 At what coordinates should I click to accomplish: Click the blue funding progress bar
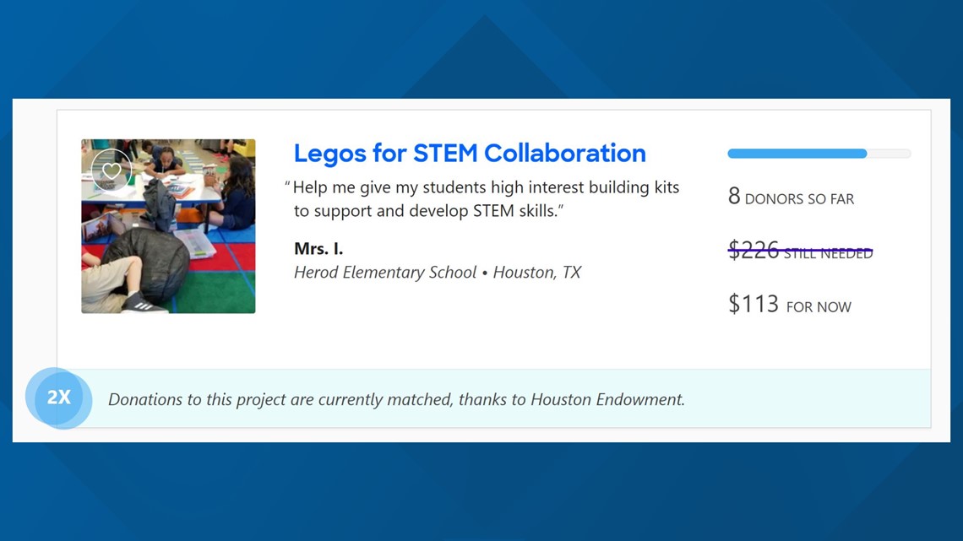[x=819, y=154]
